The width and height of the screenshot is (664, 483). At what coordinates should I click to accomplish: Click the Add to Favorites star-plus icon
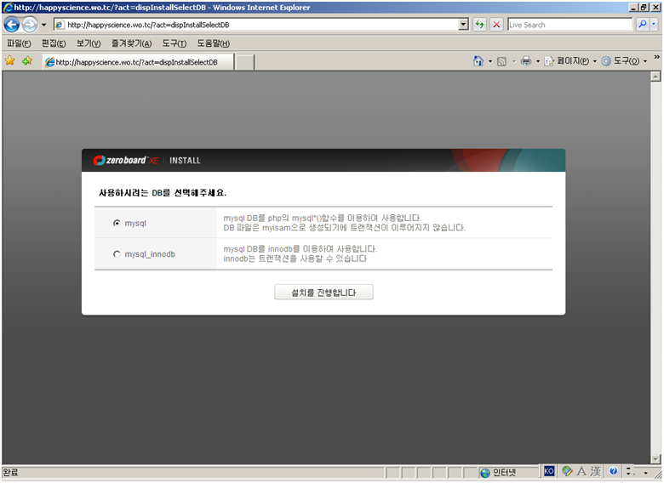27,61
